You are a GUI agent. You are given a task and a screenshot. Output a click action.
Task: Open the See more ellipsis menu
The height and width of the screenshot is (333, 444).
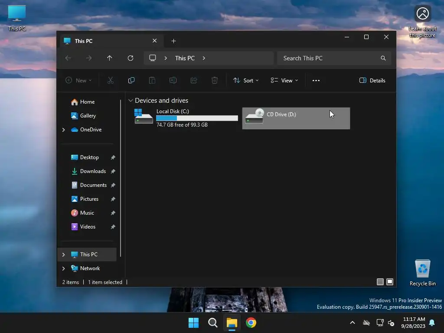click(316, 80)
